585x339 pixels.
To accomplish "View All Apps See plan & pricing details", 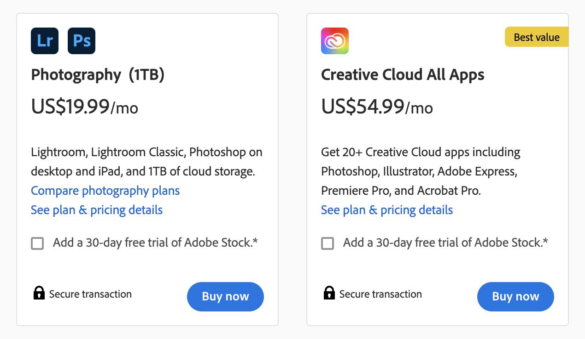I will tap(387, 210).
